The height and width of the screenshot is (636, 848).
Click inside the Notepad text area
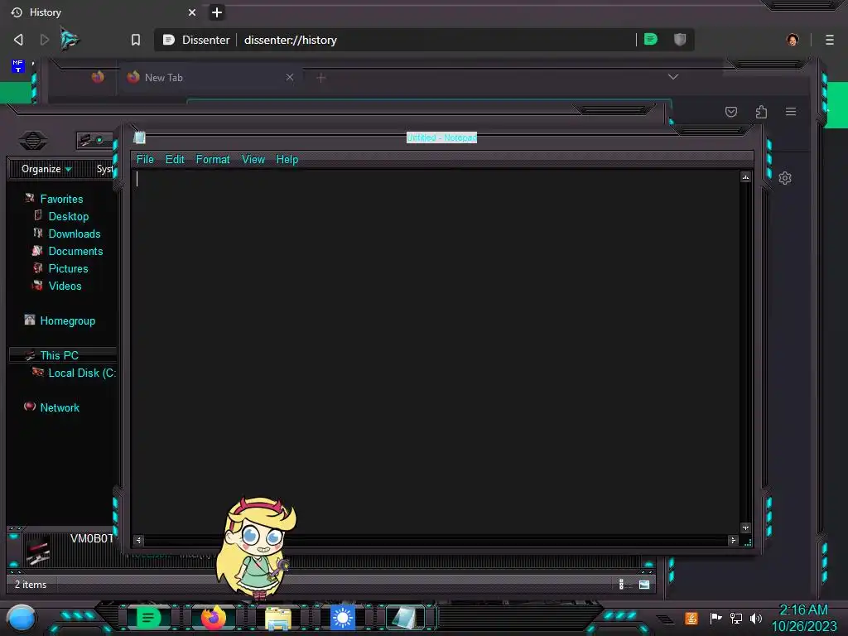[436, 351]
